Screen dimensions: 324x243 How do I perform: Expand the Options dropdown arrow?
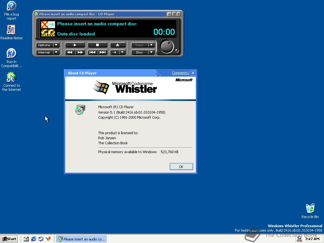(x=56, y=45)
